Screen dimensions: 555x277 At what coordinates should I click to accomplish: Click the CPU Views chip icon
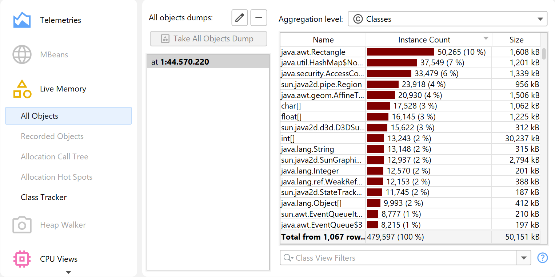(x=22, y=259)
